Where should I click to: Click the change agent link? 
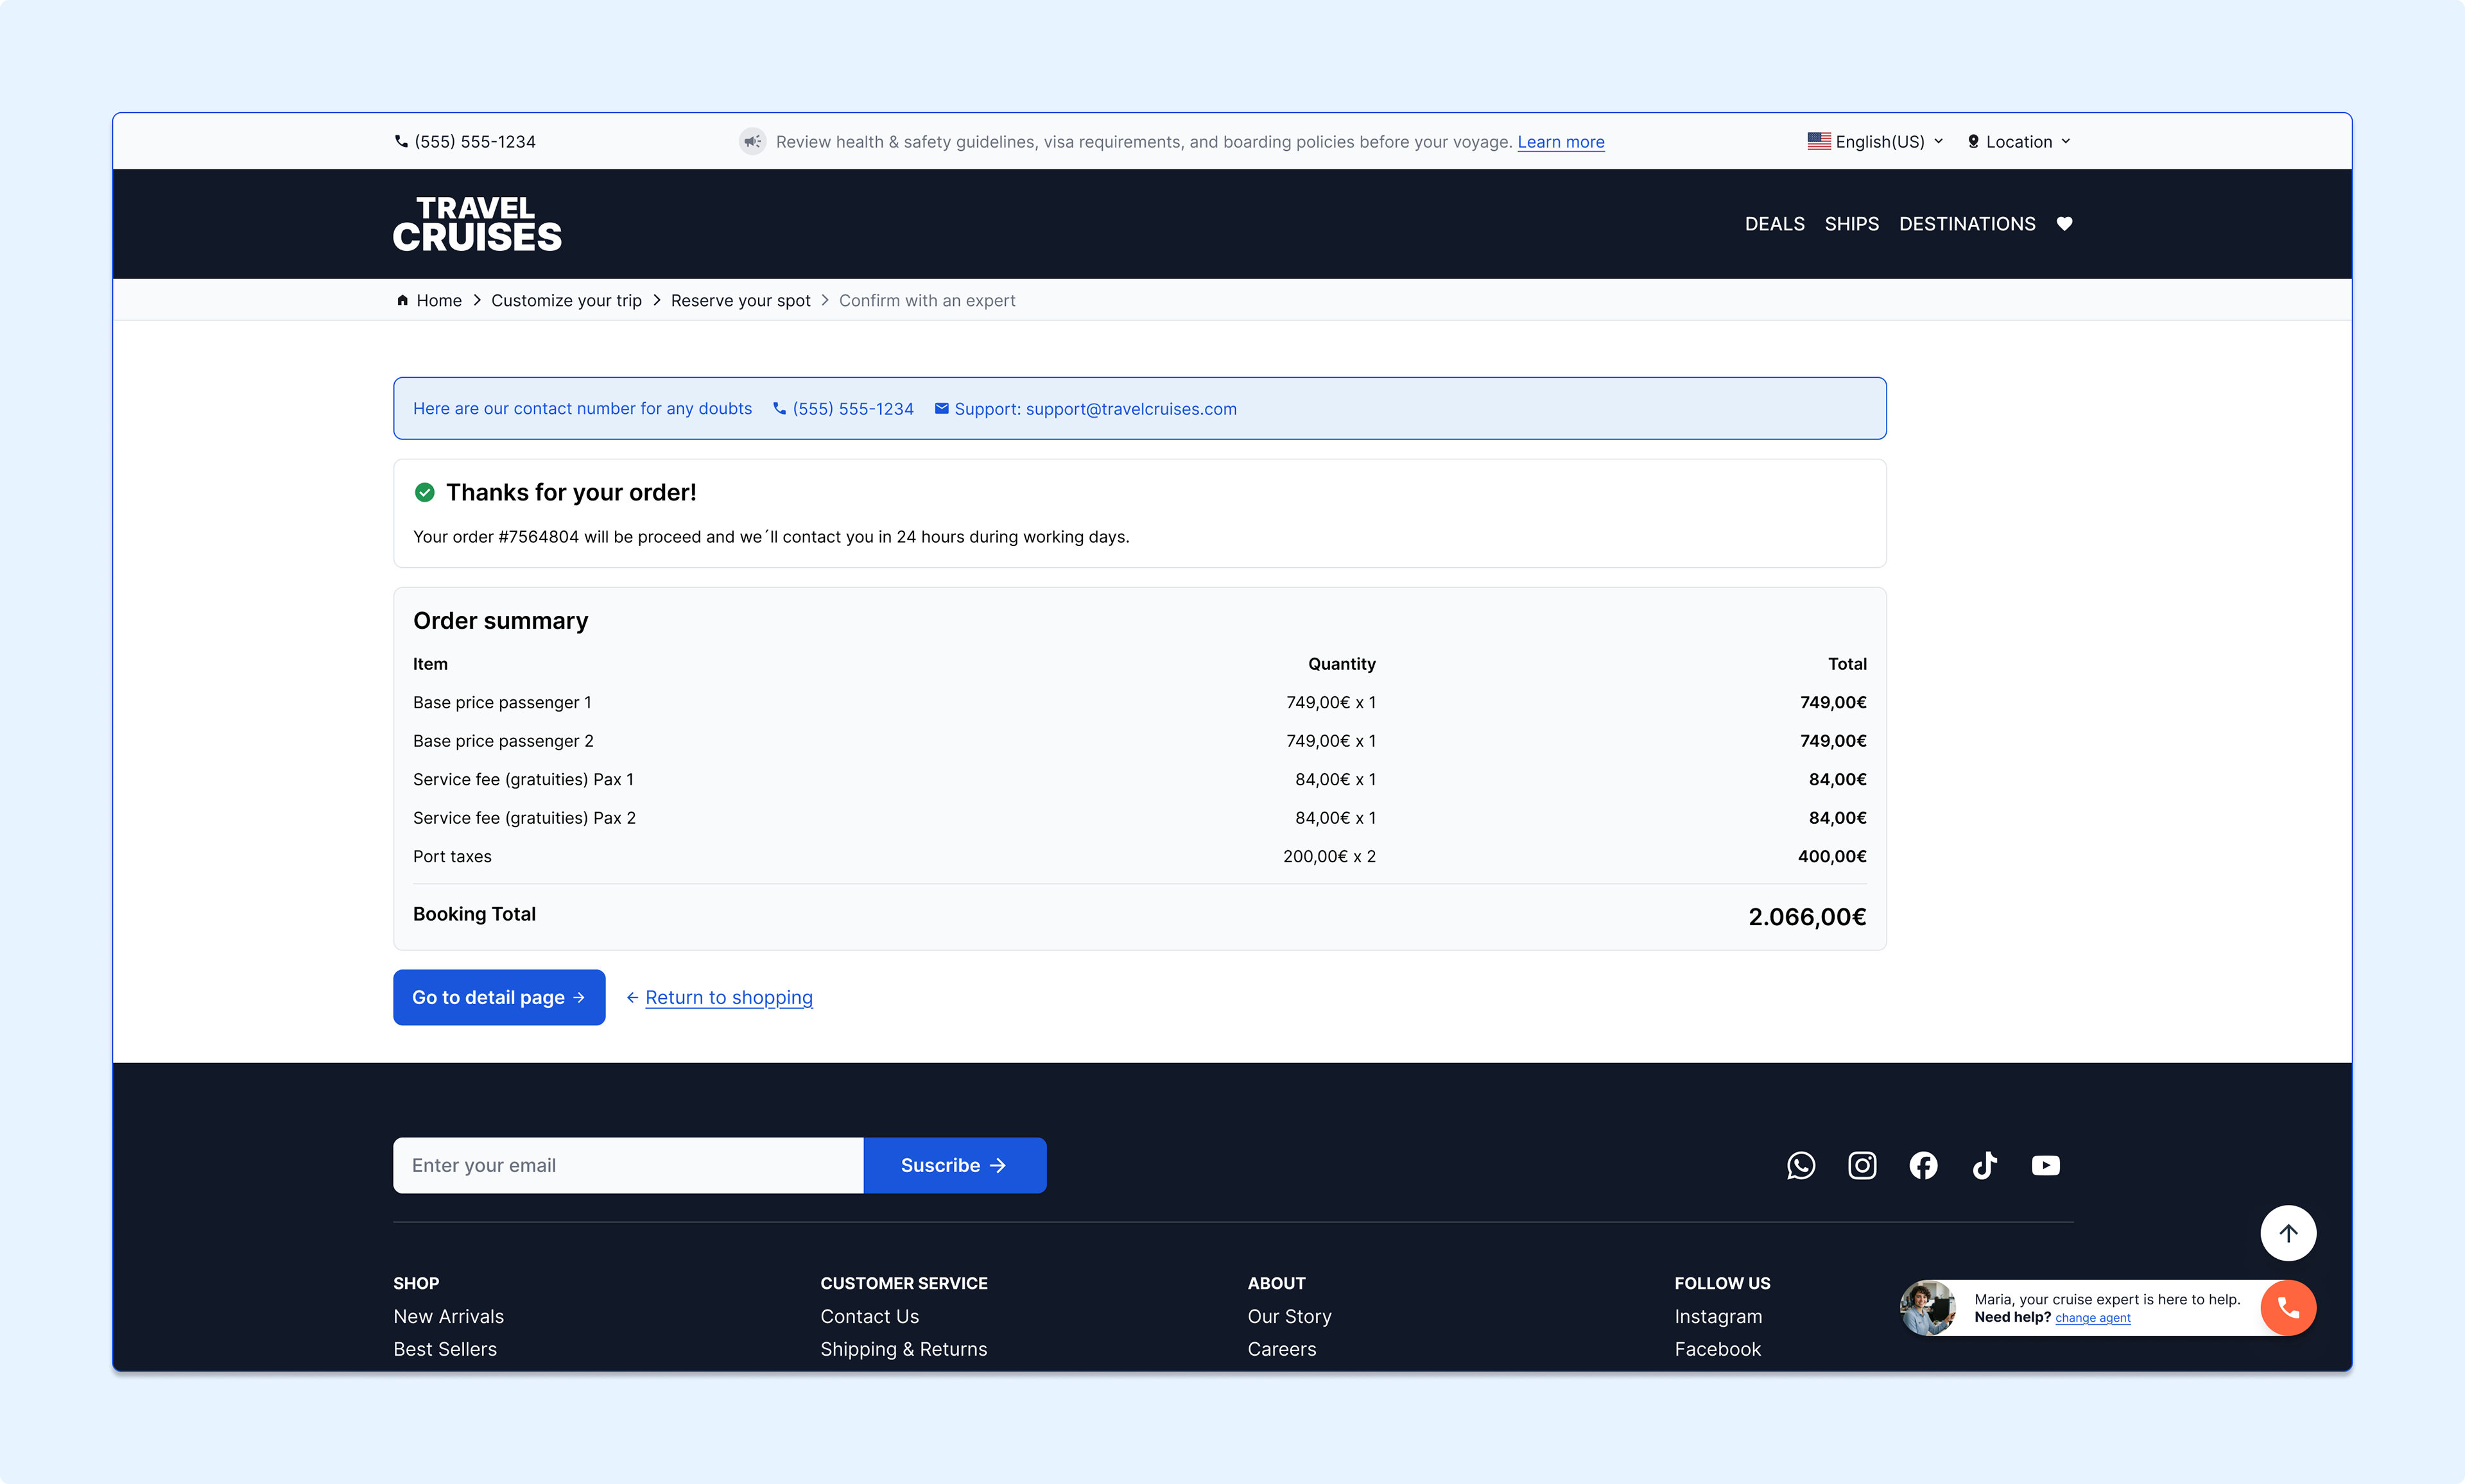coord(2093,1318)
